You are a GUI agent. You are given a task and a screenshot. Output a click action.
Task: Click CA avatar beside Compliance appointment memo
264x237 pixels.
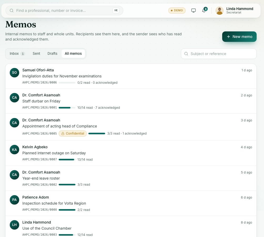pos(14,123)
